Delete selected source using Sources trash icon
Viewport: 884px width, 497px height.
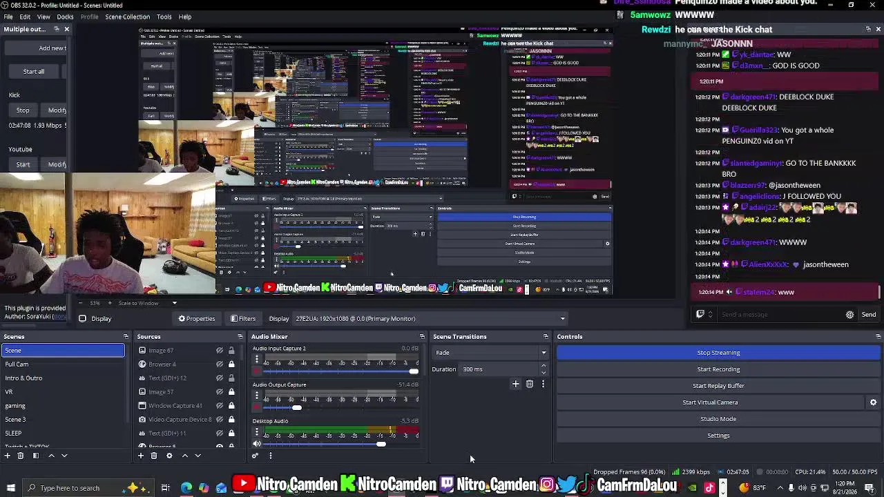154,456
